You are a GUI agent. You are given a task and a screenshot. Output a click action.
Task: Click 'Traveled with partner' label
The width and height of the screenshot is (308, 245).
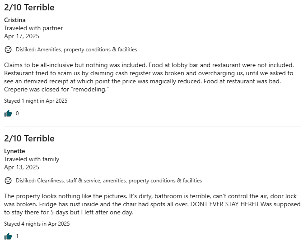33,28
